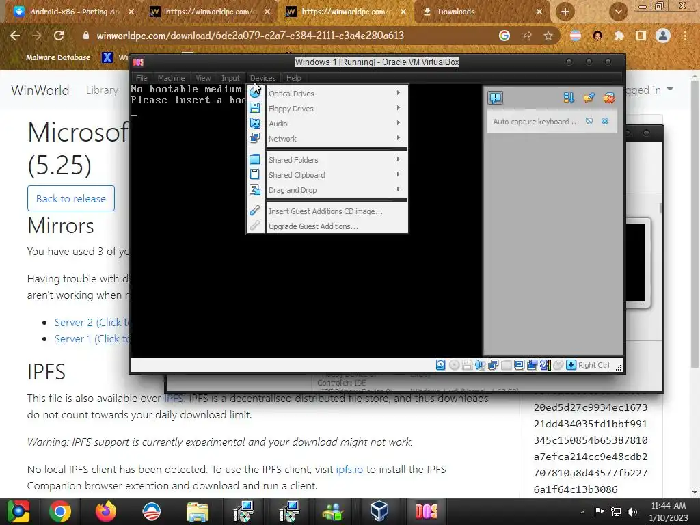Expand arrow next to Floppy Drives
This screenshot has height=525, width=700.
pyautogui.click(x=399, y=108)
